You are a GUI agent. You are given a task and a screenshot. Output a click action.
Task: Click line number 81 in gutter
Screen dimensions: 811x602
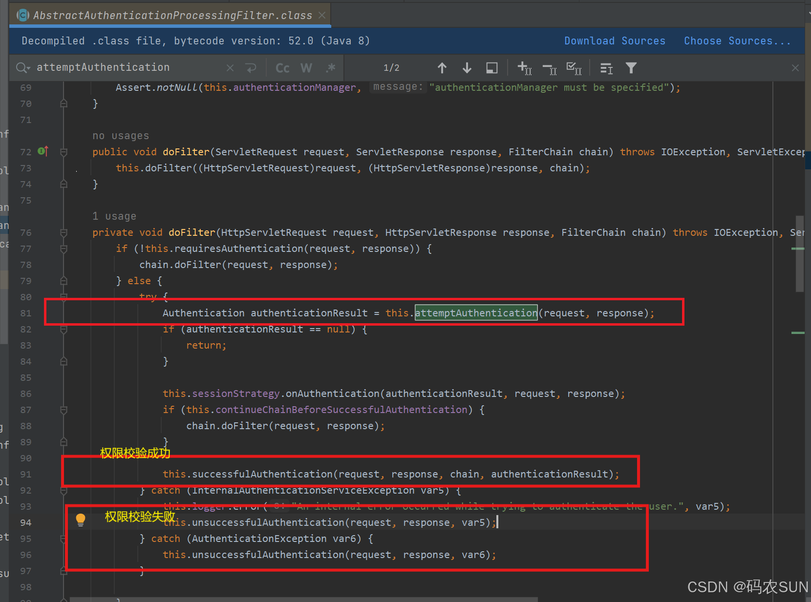26,313
